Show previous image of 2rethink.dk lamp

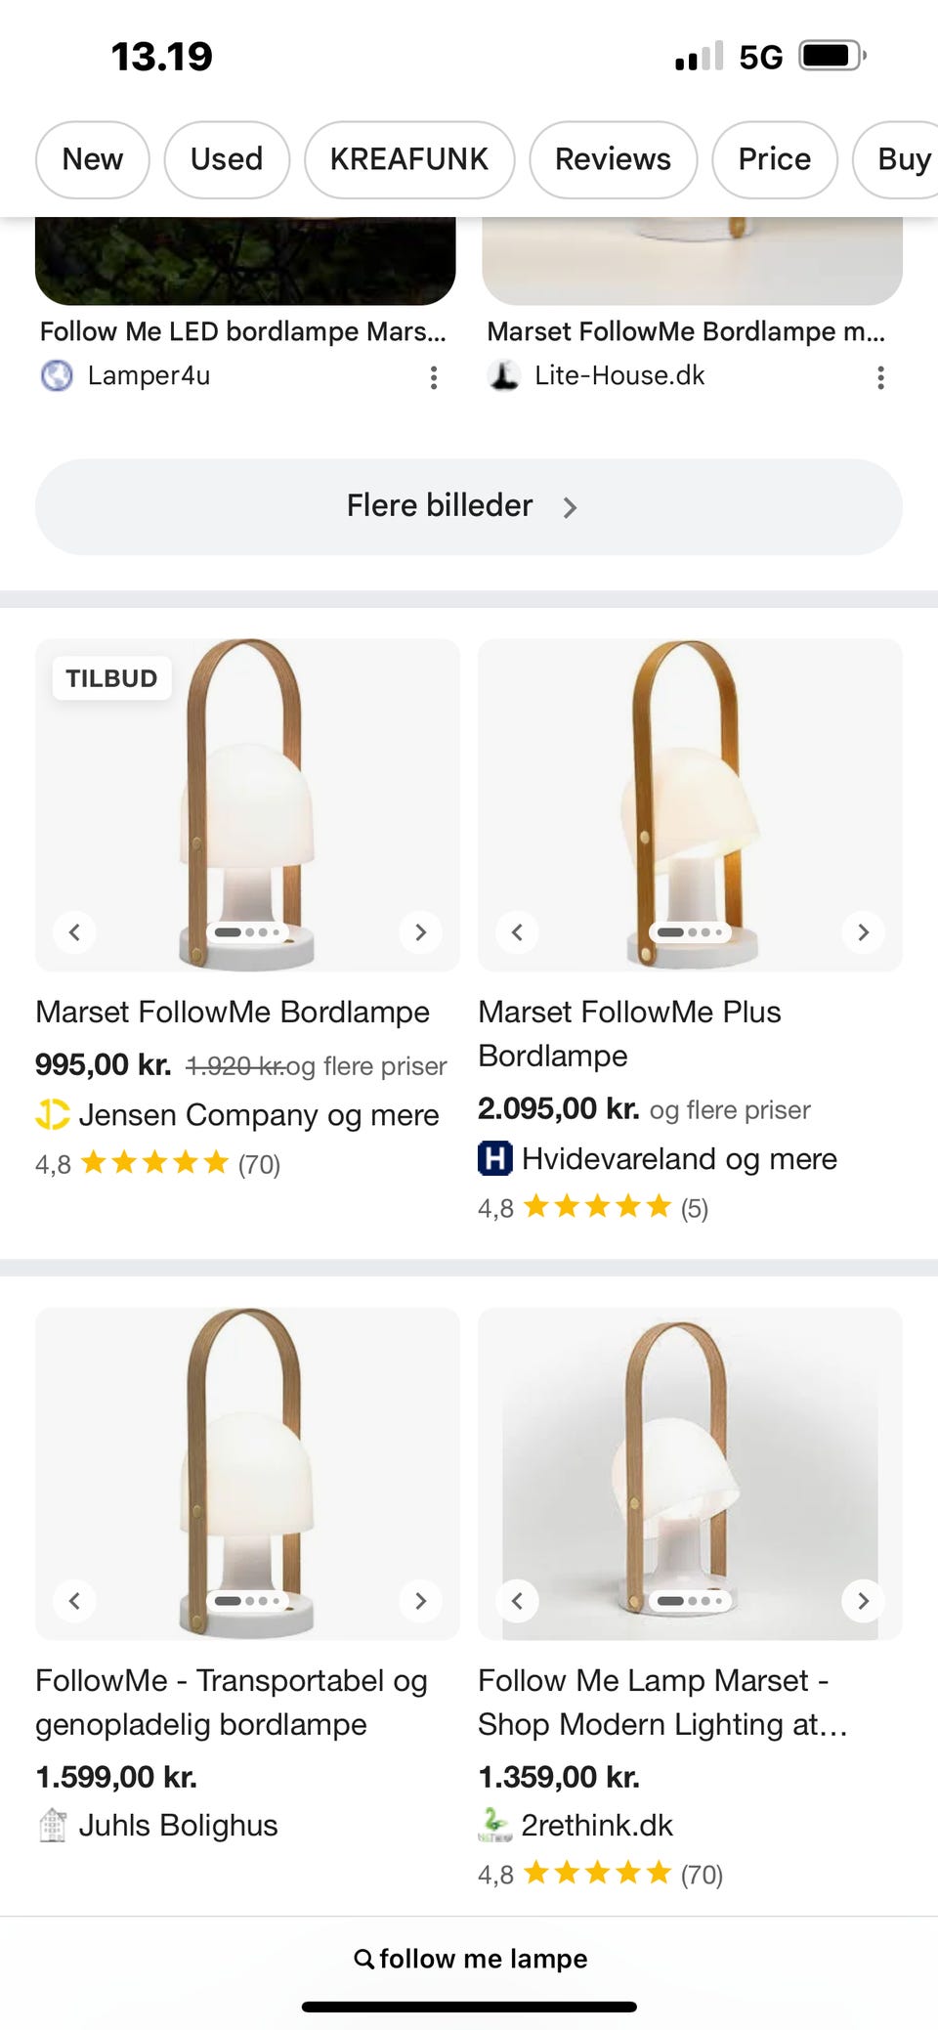pyautogui.click(x=518, y=1601)
